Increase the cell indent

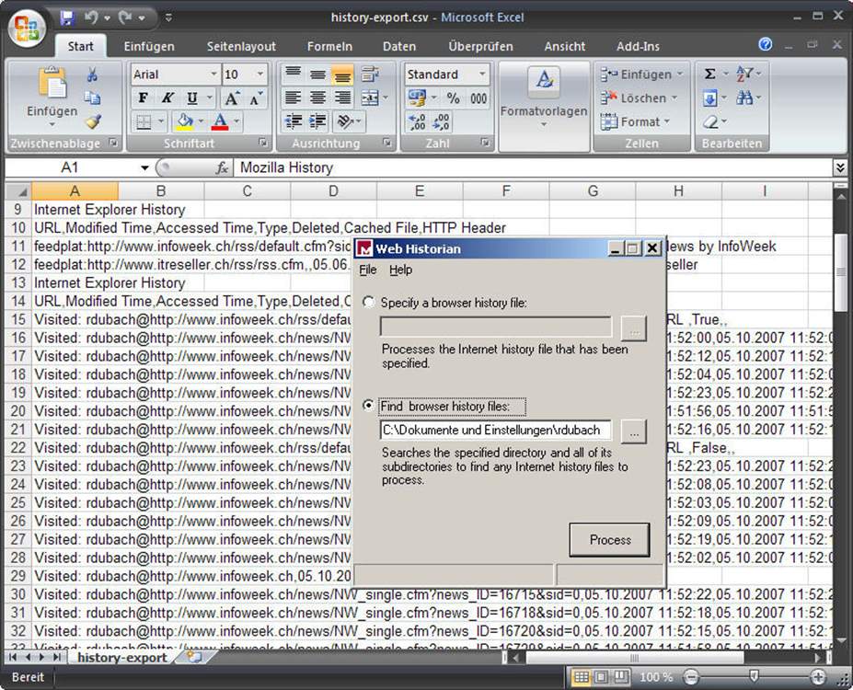[x=317, y=121]
